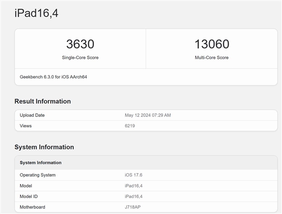Select the Model row label

[x=26, y=186]
